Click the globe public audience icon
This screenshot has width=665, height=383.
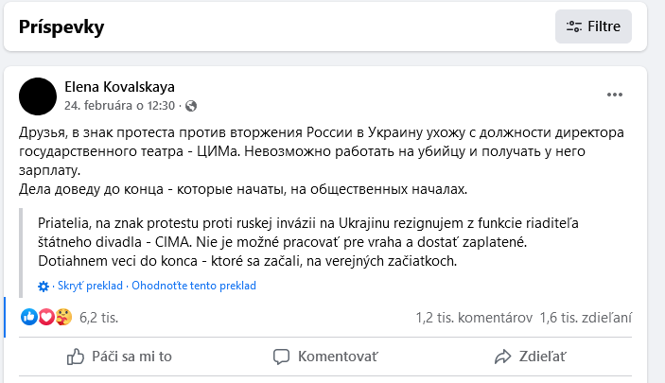(191, 105)
